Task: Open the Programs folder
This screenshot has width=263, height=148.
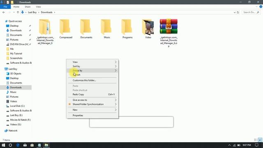Action: point(127,29)
